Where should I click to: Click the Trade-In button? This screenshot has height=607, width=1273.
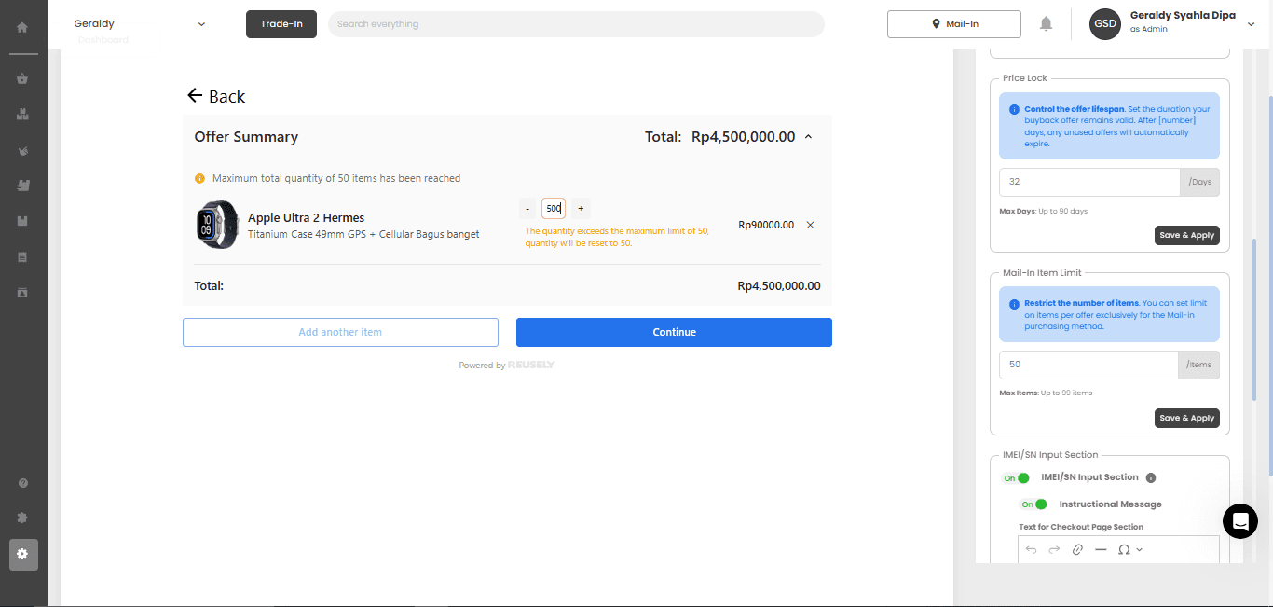(281, 24)
